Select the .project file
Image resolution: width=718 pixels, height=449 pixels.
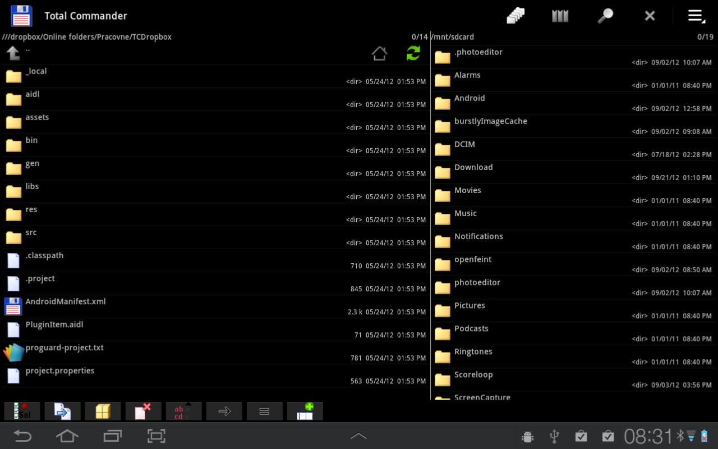click(x=215, y=283)
